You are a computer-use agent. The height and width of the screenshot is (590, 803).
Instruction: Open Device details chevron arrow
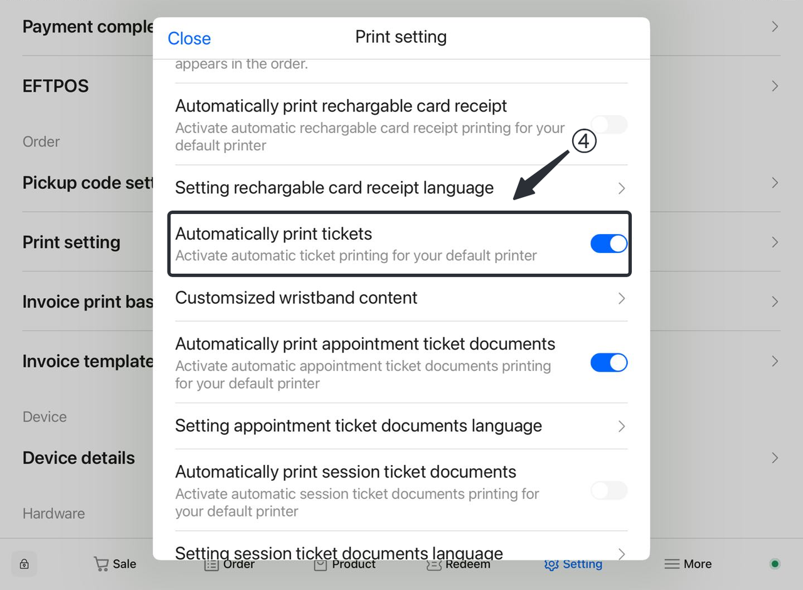coord(775,458)
